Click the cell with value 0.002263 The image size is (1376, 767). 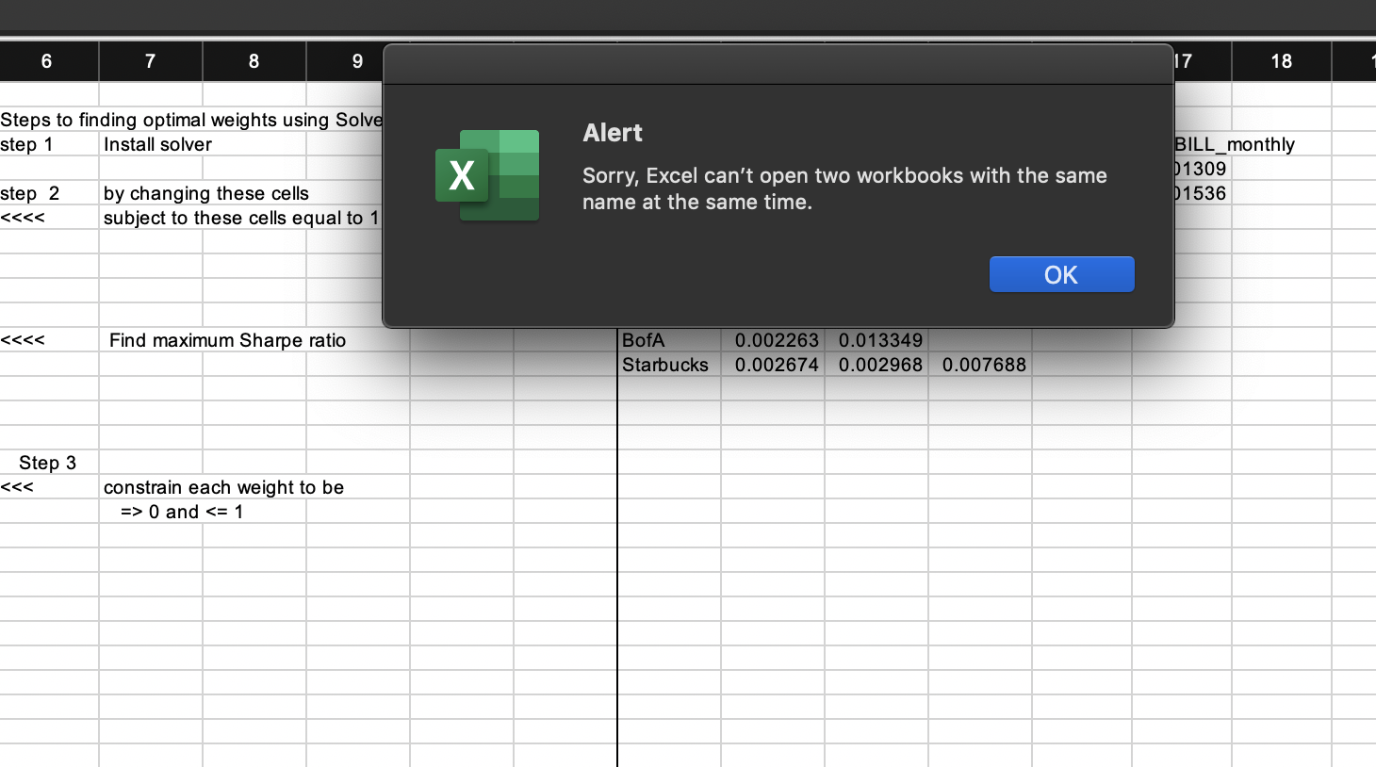[x=773, y=340]
